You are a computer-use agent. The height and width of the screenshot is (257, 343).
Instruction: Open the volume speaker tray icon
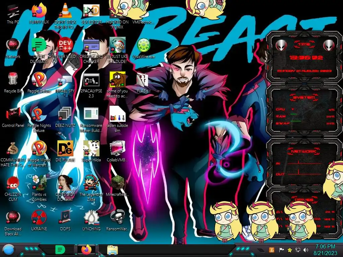pos(306,250)
